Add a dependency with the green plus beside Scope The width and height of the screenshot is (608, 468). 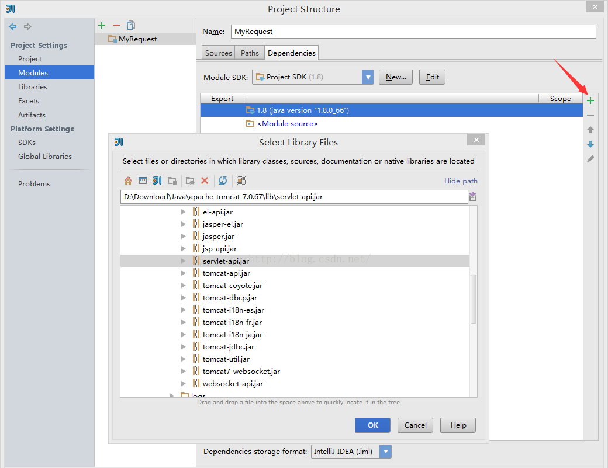tap(590, 100)
